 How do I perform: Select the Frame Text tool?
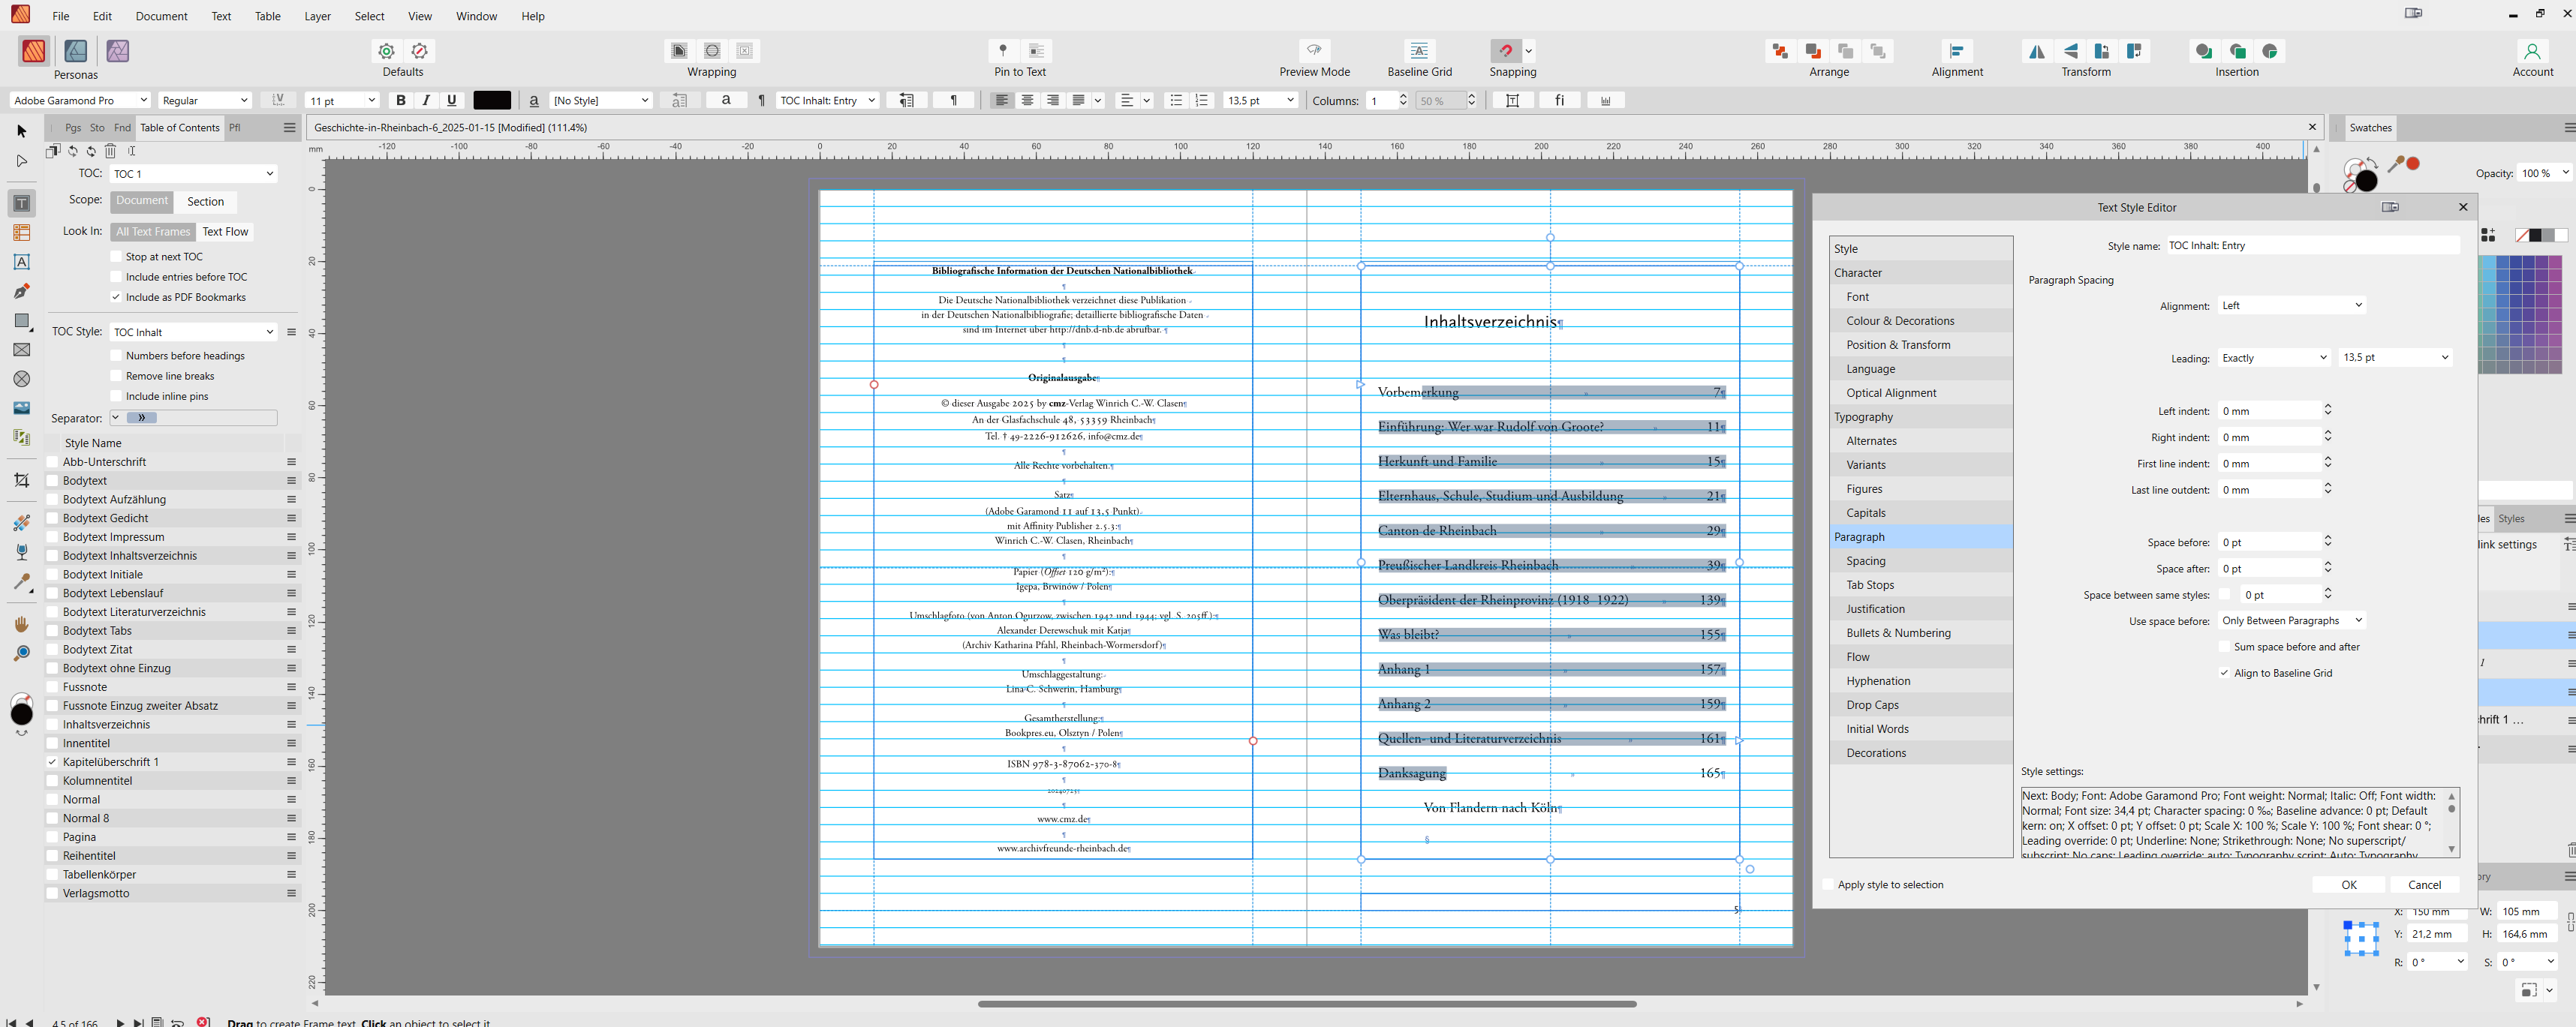click(22, 203)
